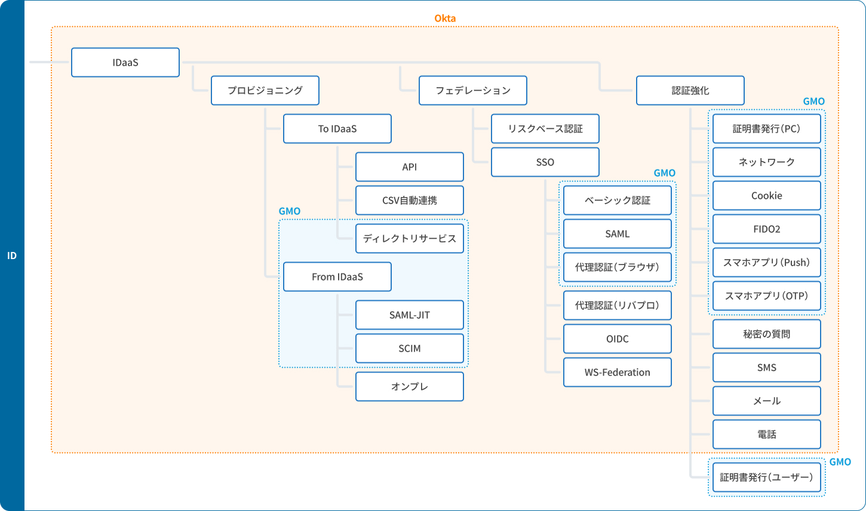Viewport: 866px width, 511px height.
Task: Click the root "IDaaS" box
Action: (x=125, y=63)
